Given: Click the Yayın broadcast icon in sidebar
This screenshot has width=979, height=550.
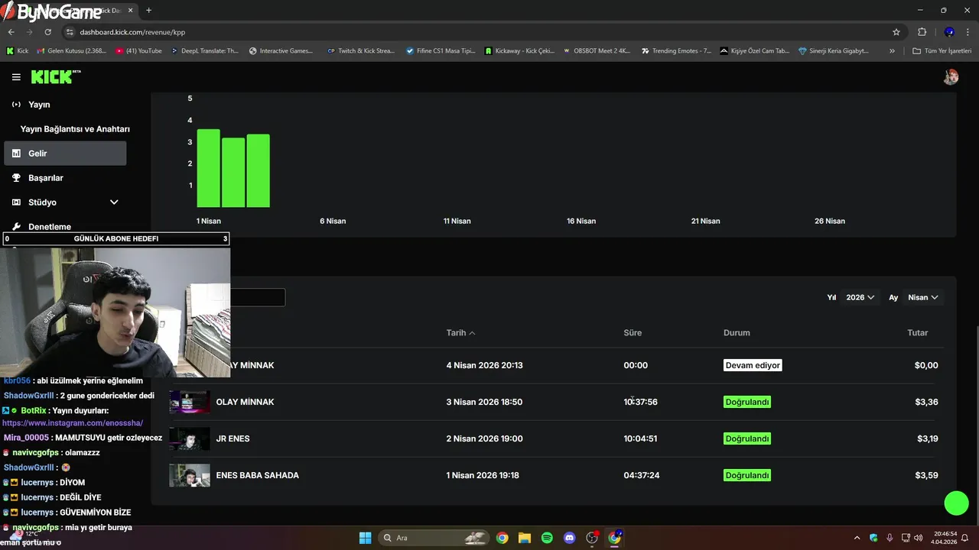Looking at the screenshot, I should coord(16,105).
